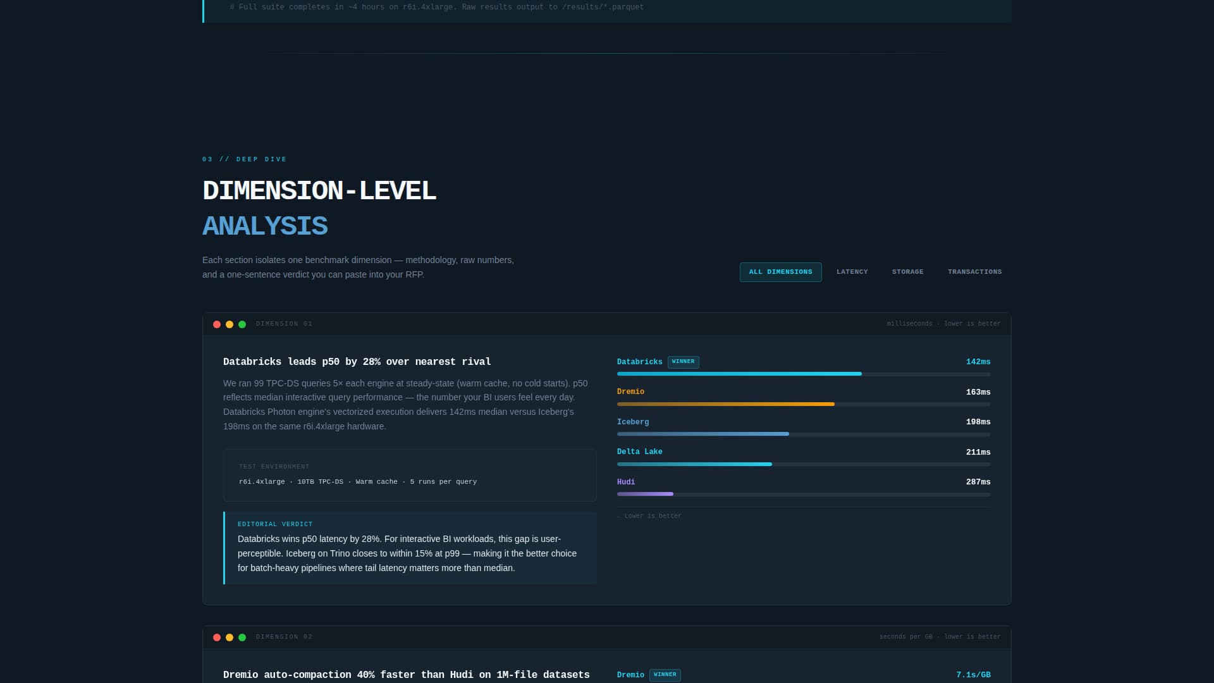Click red dot in Dimension 02 header

pyautogui.click(x=217, y=637)
